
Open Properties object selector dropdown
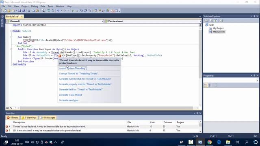tap(257, 80)
